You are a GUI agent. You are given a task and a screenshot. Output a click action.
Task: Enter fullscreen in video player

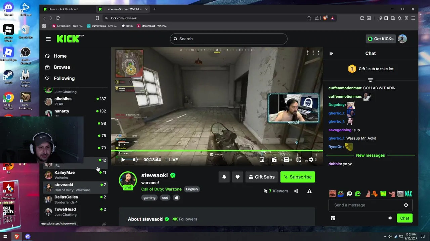pos(299,160)
